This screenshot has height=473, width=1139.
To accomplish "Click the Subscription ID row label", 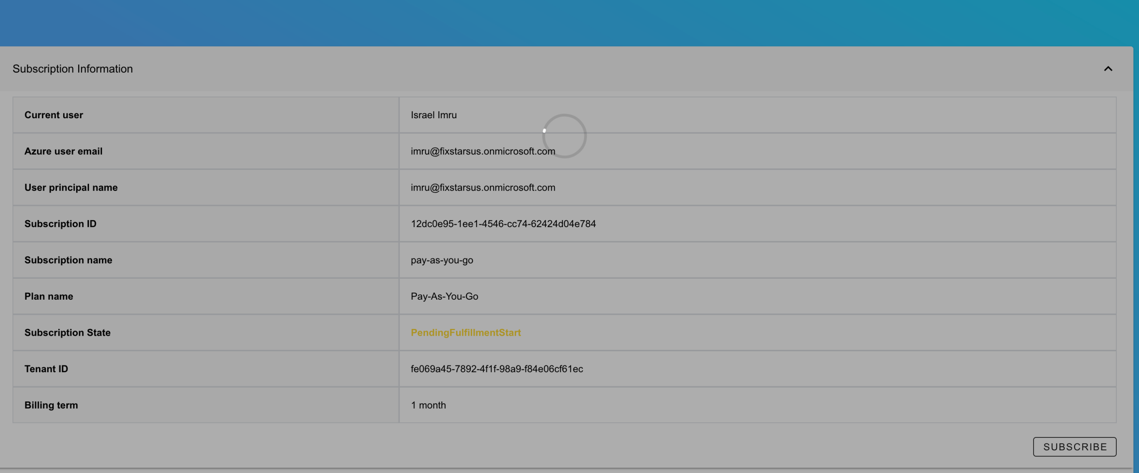I will (60, 224).
